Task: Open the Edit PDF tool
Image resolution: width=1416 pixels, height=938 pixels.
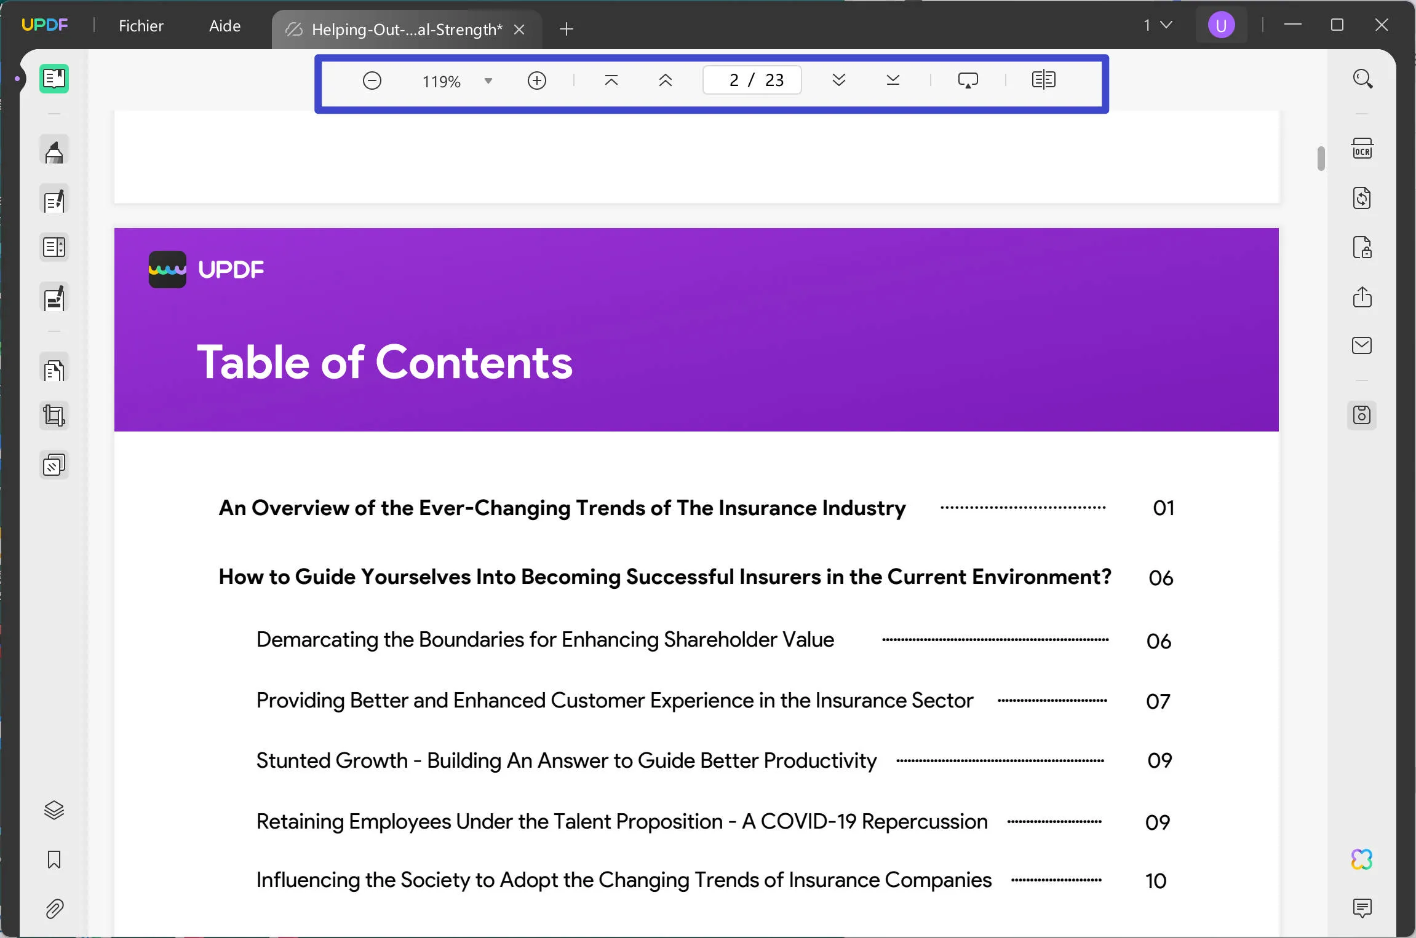Action: tap(54, 200)
